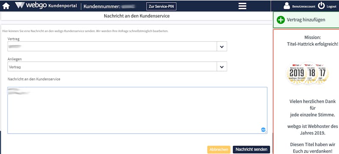Click the text 'Titel-Hattrick erfolgreich!'
The height and width of the screenshot is (154, 339).
(x=312, y=44)
